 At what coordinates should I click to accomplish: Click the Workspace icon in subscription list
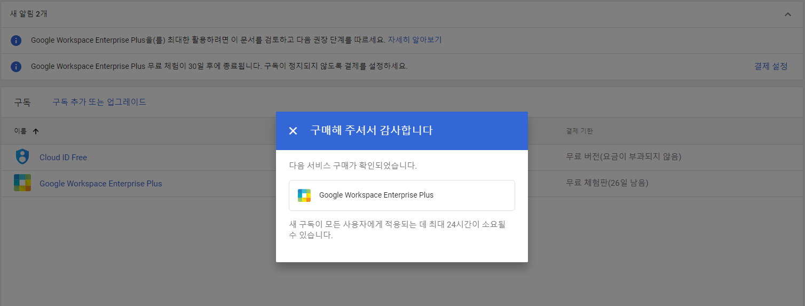coord(22,183)
